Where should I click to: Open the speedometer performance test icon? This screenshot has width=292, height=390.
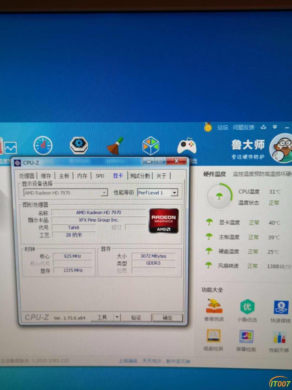tap(43, 145)
